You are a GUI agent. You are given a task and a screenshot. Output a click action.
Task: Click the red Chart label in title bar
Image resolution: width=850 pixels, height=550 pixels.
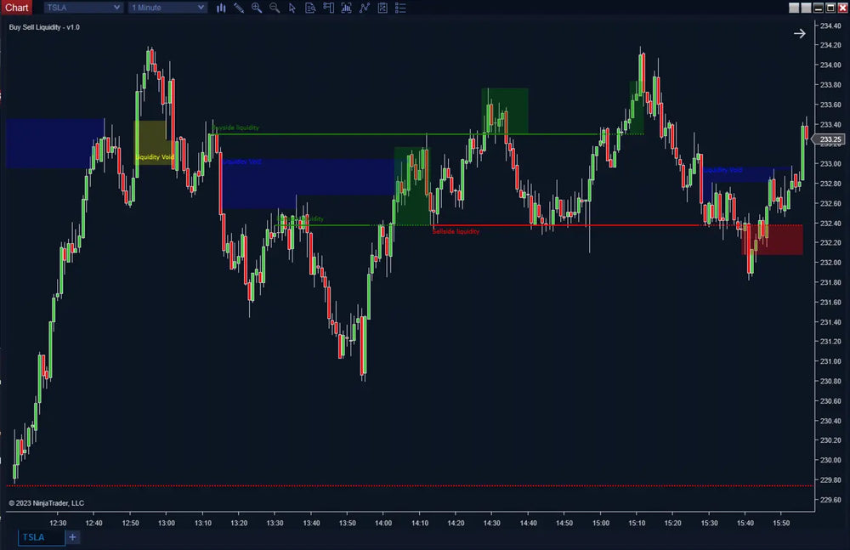(16, 7)
